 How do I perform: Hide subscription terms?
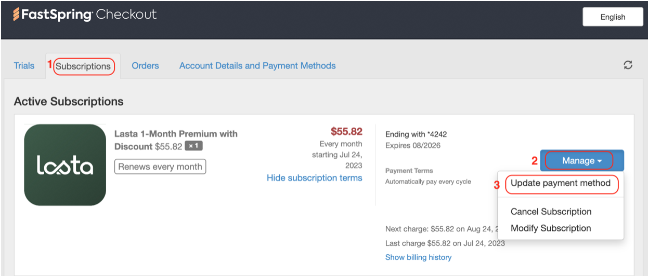click(x=314, y=178)
